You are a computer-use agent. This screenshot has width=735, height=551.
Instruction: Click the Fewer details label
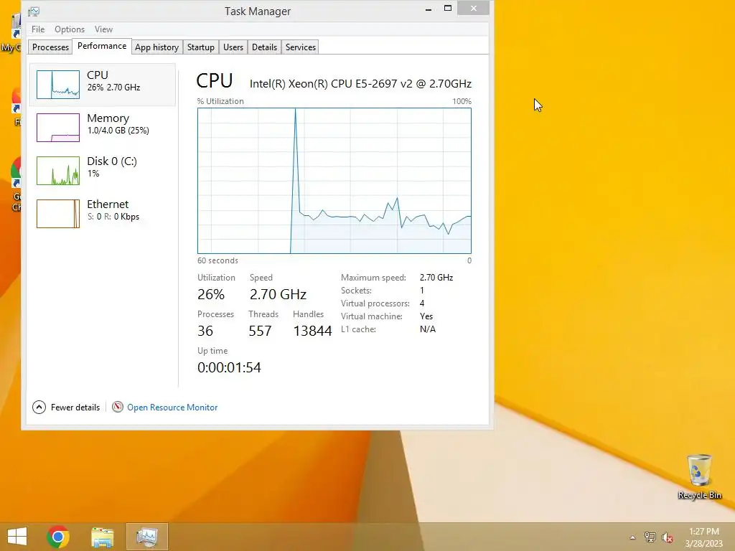coord(75,408)
